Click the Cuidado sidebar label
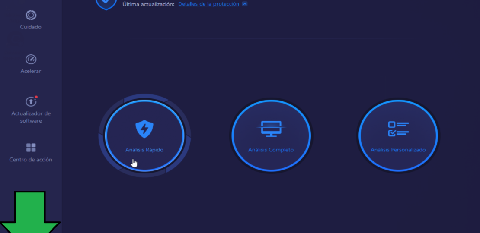The height and width of the screenshot is (233, 480). click(31, 27)
